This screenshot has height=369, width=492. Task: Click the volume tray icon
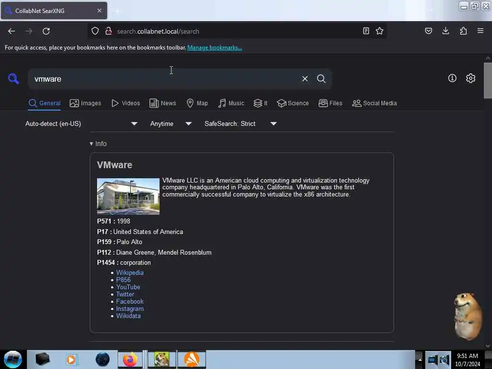[444, 359]
